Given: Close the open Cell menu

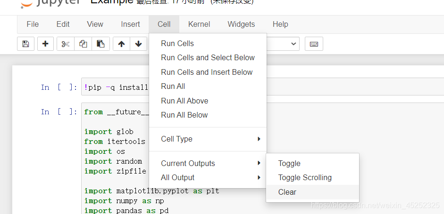Looking at the screenshot, I should click(x=164, y=24).
